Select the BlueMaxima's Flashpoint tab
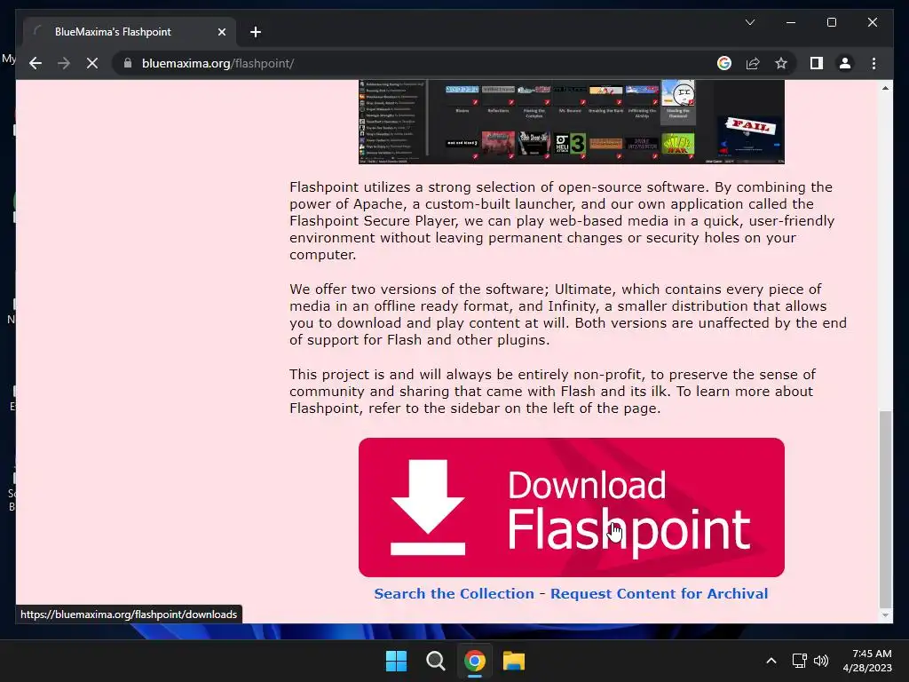Image resolution: width=909 pixels, height=682 pixels. click(x=130, y=32)
